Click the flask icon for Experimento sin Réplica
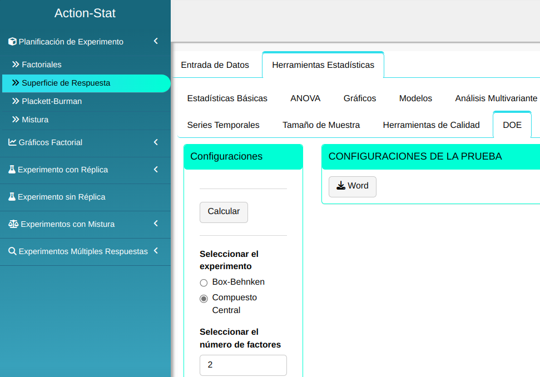The image size is (540, 377). pyautogui.click(x=12, y=197)
